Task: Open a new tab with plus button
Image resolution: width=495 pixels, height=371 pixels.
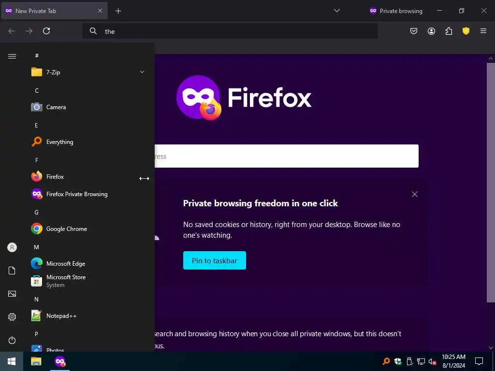Action: (x=118, y=11)
